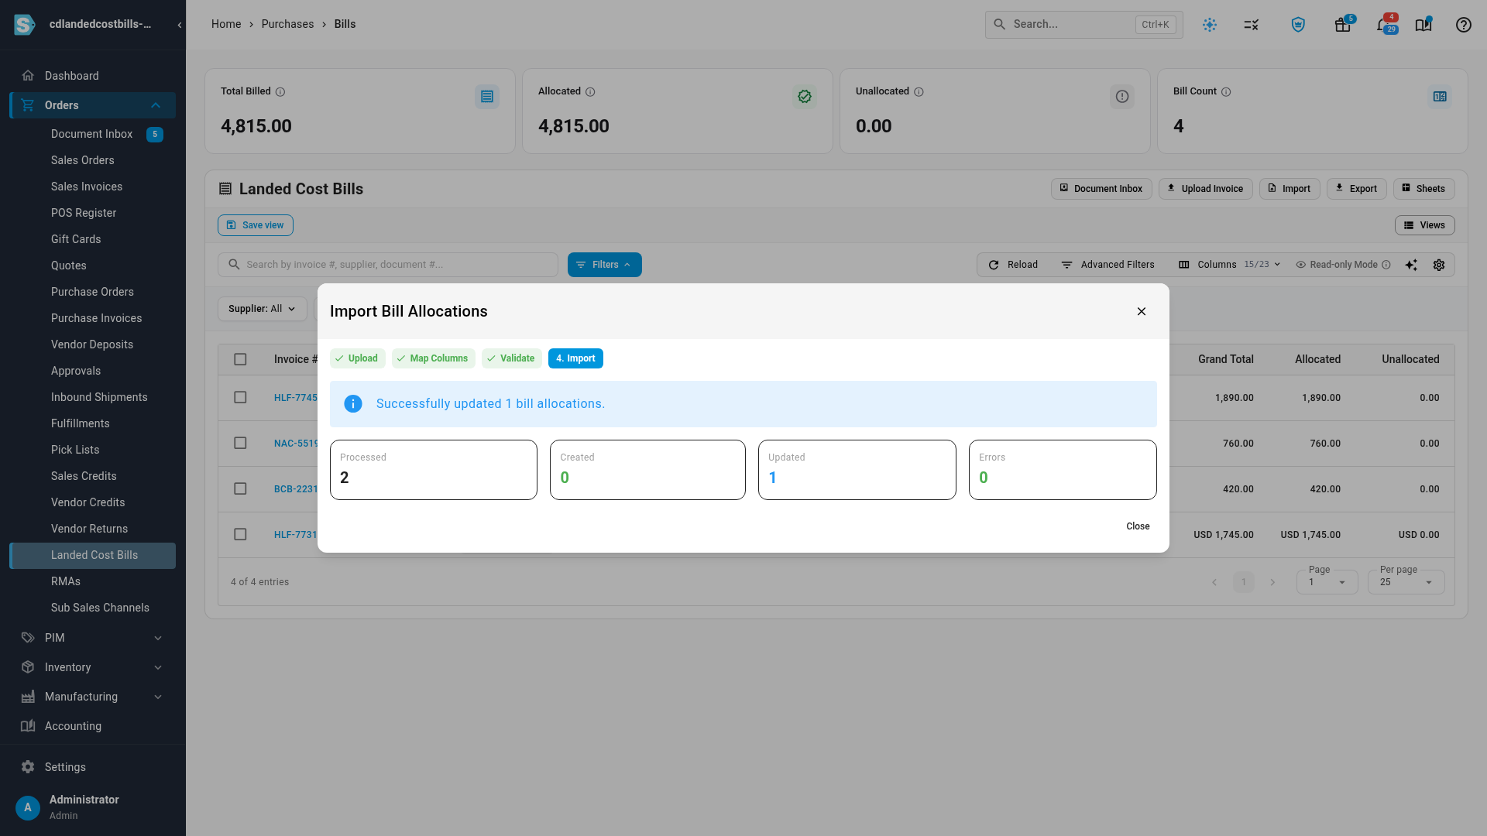Click the AI sparkle icon beside Read-only Mode

1411,265
